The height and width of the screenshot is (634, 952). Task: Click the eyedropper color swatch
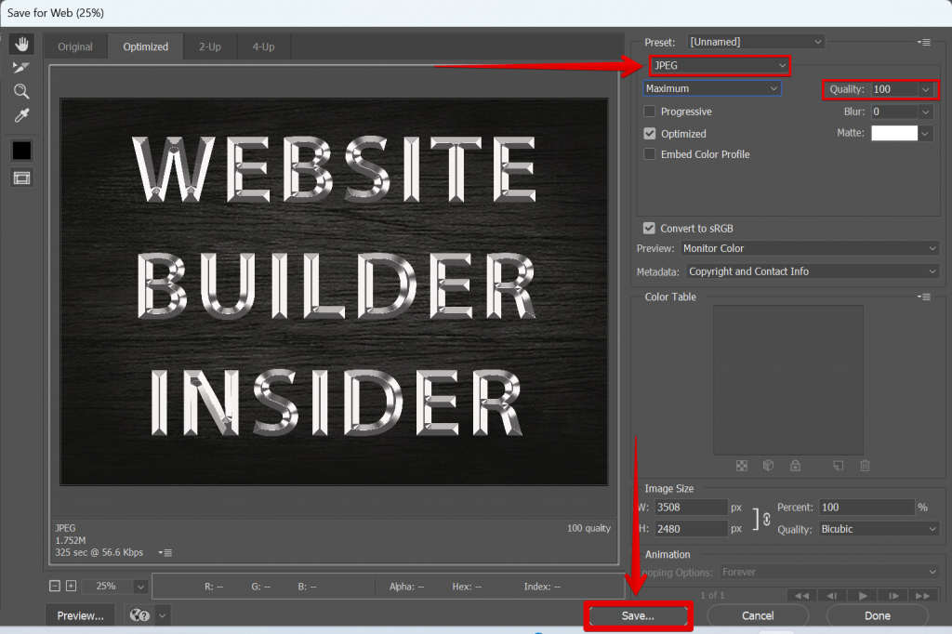(x=20, y=150)
